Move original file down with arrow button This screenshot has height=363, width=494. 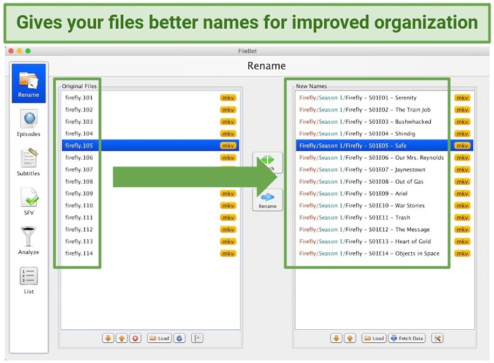(x=108, y=338)
